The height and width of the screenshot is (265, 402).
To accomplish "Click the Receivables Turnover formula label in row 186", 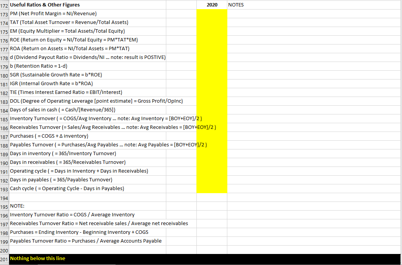I will [113, 127].
